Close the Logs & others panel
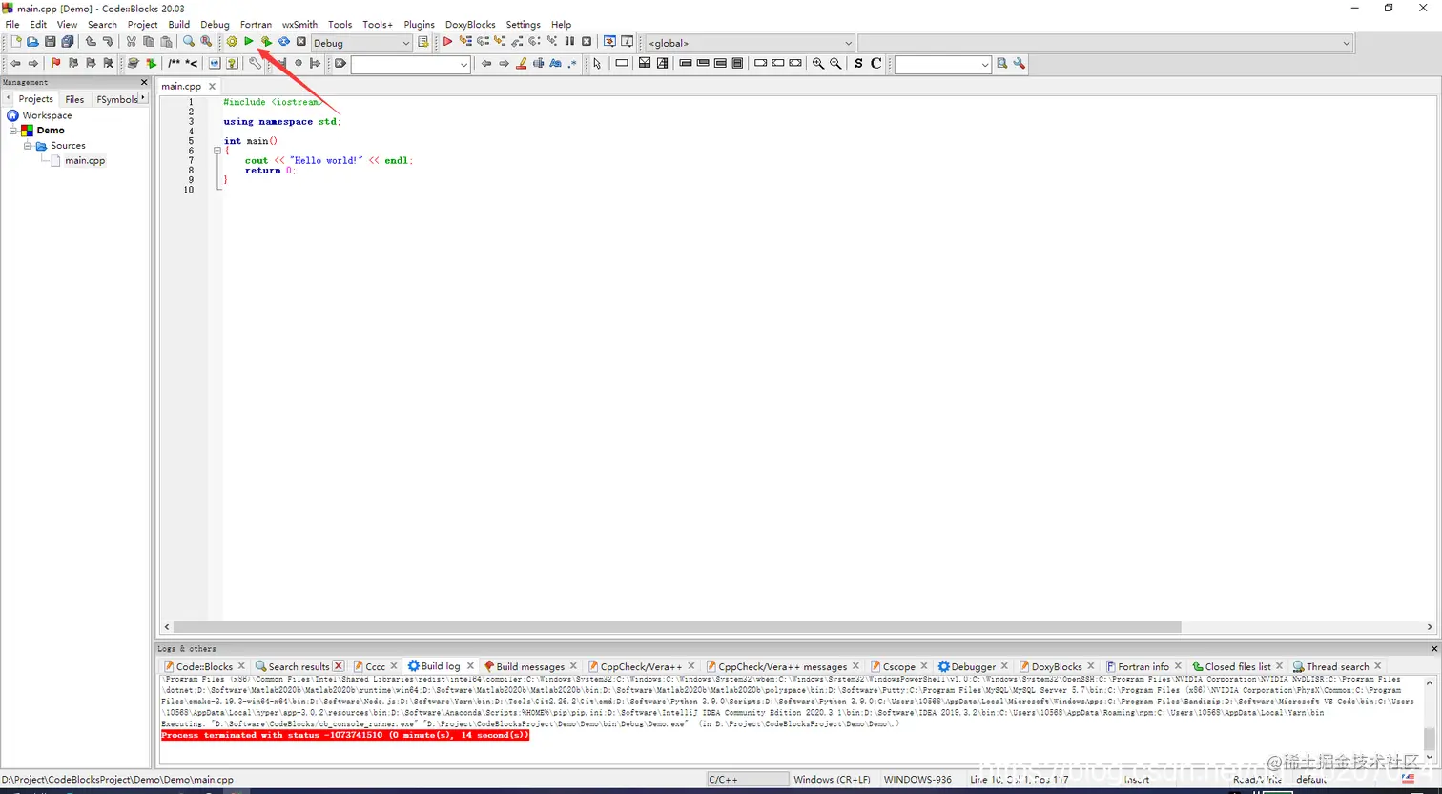Screen dimensions: 1442x794 1433,648
